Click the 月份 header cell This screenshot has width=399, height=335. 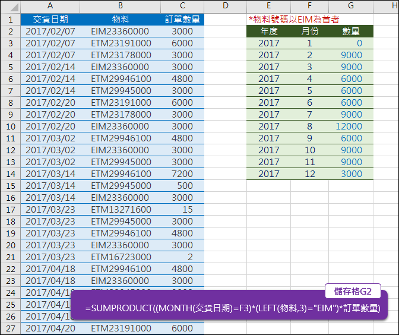click(x=310, y=31)
